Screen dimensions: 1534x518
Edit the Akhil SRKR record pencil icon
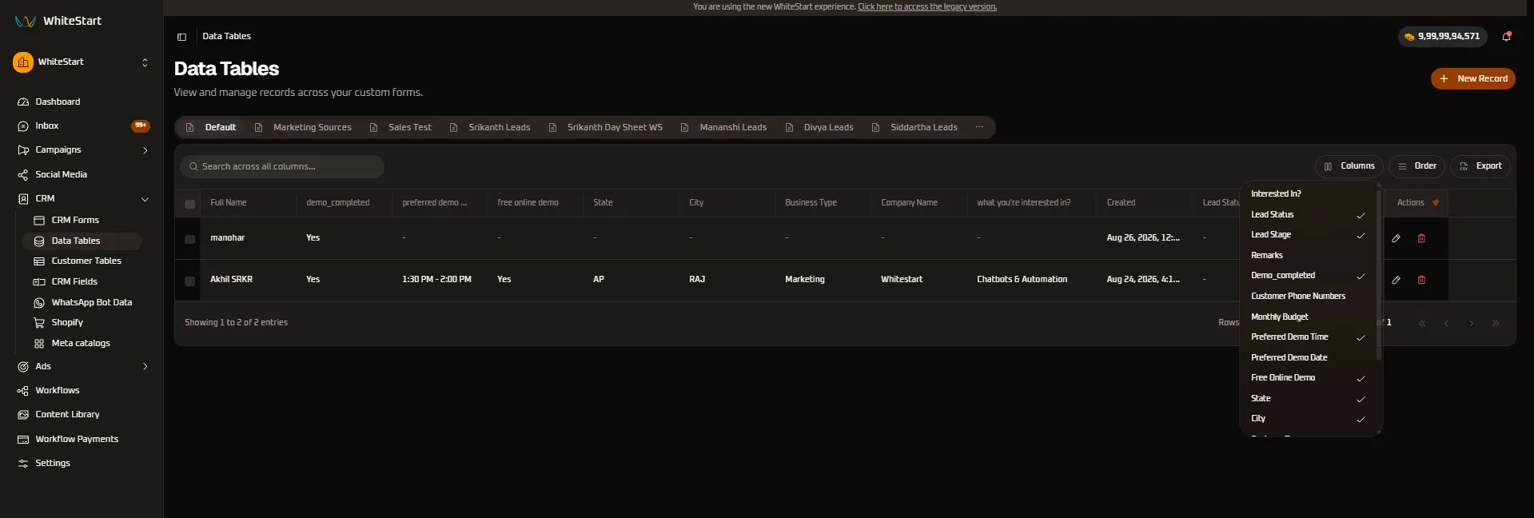click(1396, 280)
